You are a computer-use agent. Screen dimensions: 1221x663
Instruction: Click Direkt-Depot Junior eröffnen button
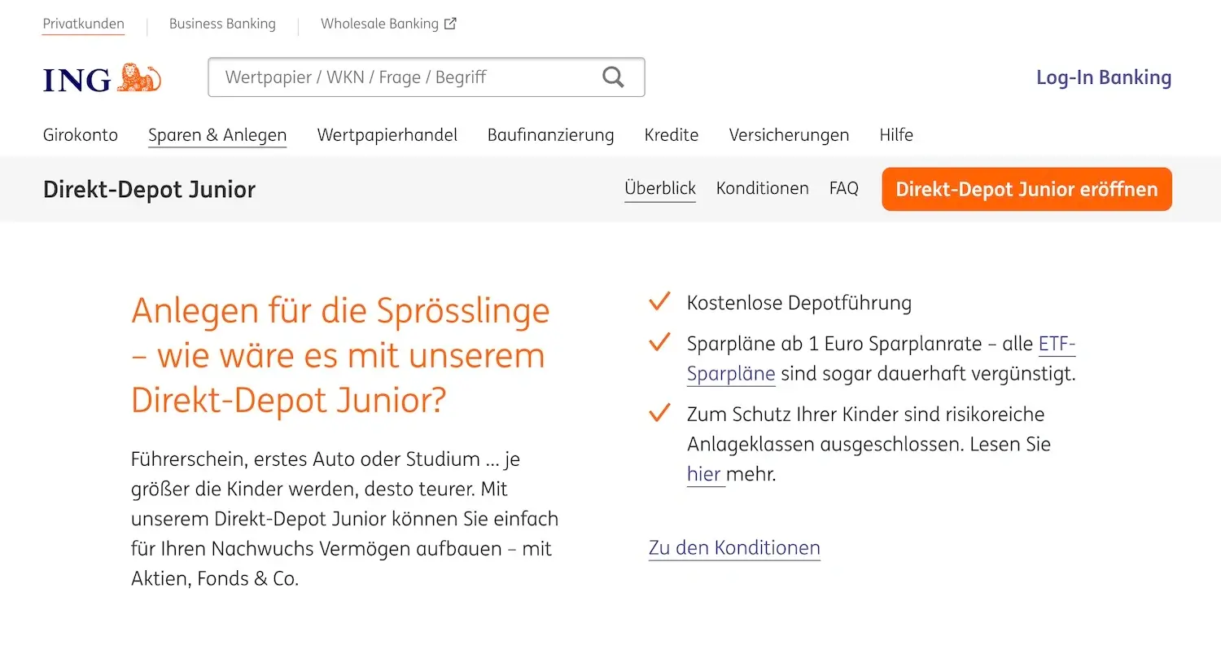click(1027, 189)
